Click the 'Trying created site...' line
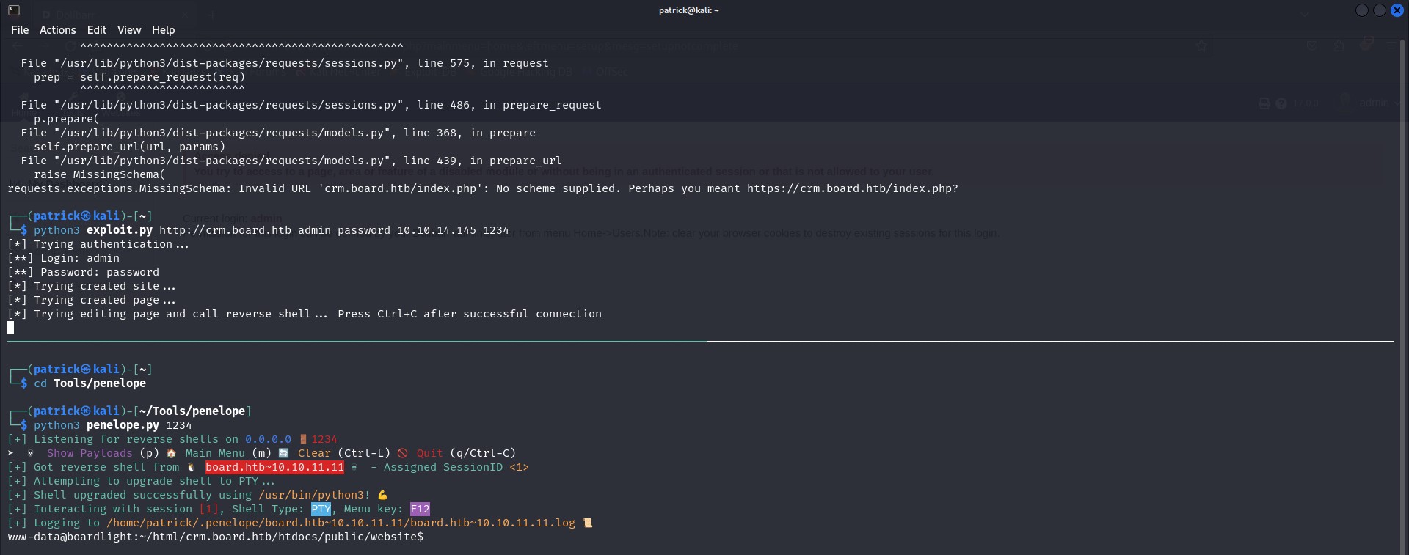 92,286
